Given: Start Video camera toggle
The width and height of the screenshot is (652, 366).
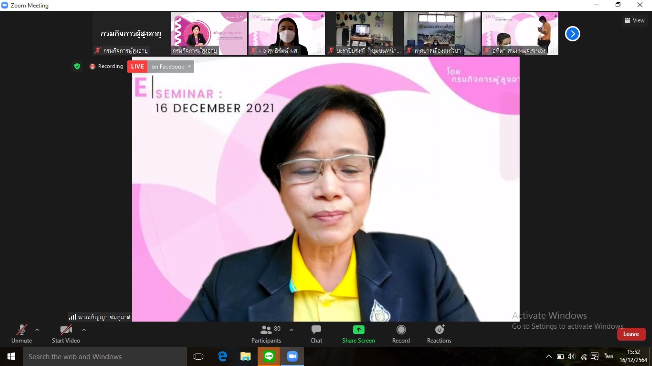Looking at the screenshot, I should click(66, 334).
